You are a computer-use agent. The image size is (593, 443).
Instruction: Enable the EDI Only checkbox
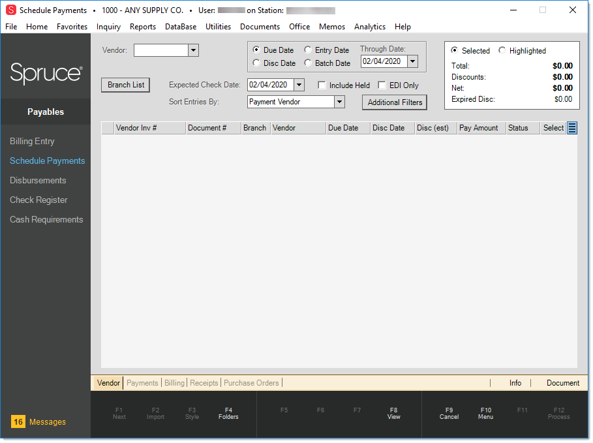click(383, 86)
